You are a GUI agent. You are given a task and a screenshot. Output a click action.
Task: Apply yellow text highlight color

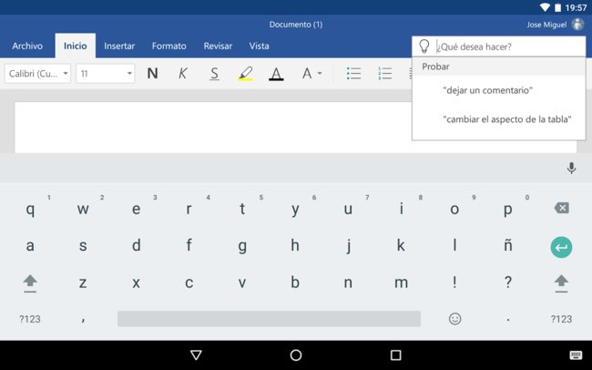click(245, 73)
